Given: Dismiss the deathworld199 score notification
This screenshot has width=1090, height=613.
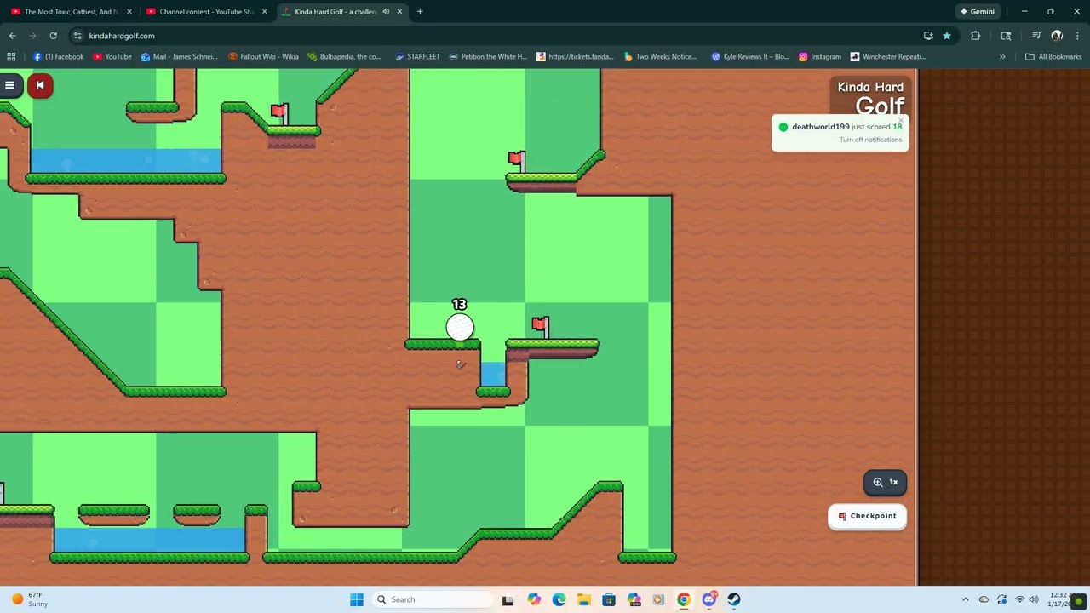Looking at the screenshot, I should pyautogui.click(x=899, y=121).
